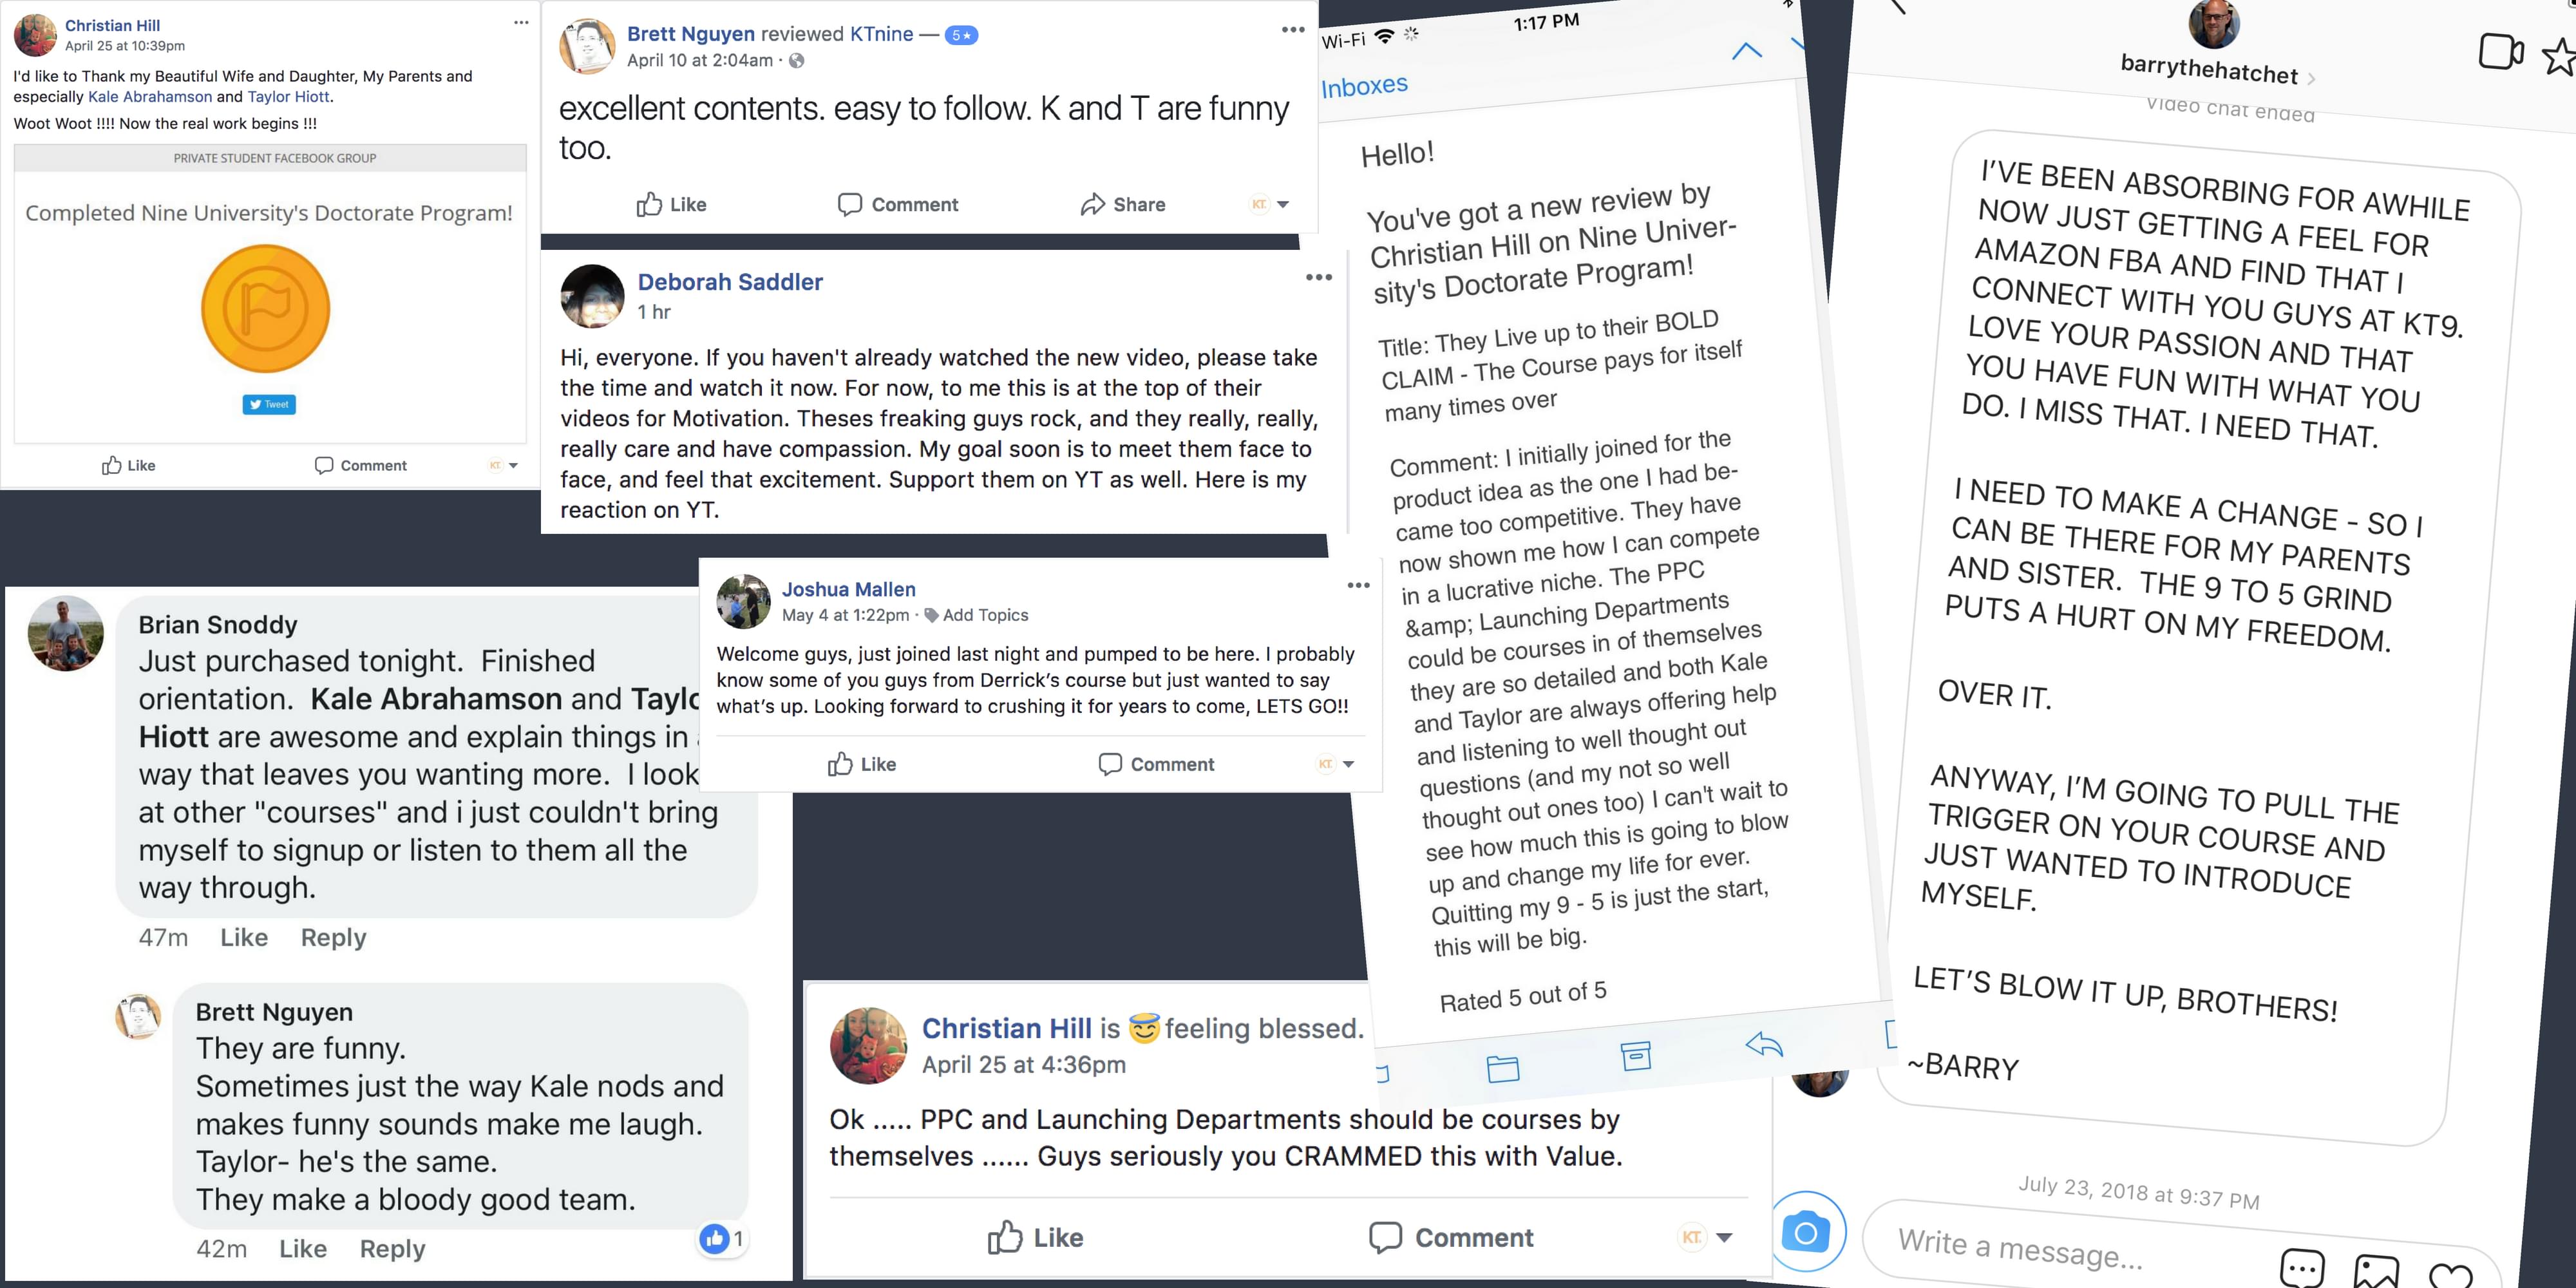
Task: Go back to Inboxes in the mail app
Action: (1364, 86)
